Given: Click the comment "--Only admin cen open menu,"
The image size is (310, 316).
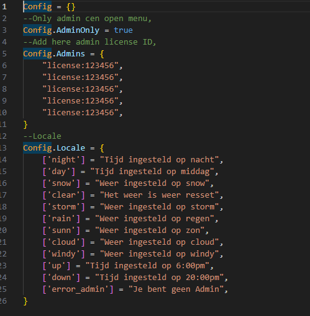Looking at the screenshot, I should [88, 19].
